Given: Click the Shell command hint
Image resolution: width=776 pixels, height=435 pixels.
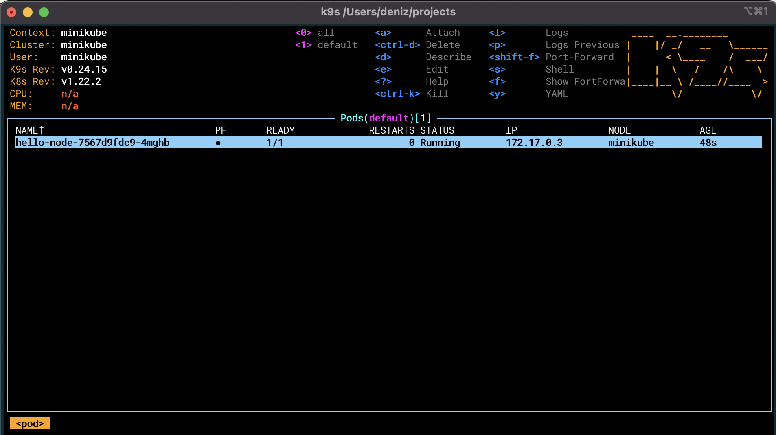Looking at the screenshot, I should click(559, 69).
